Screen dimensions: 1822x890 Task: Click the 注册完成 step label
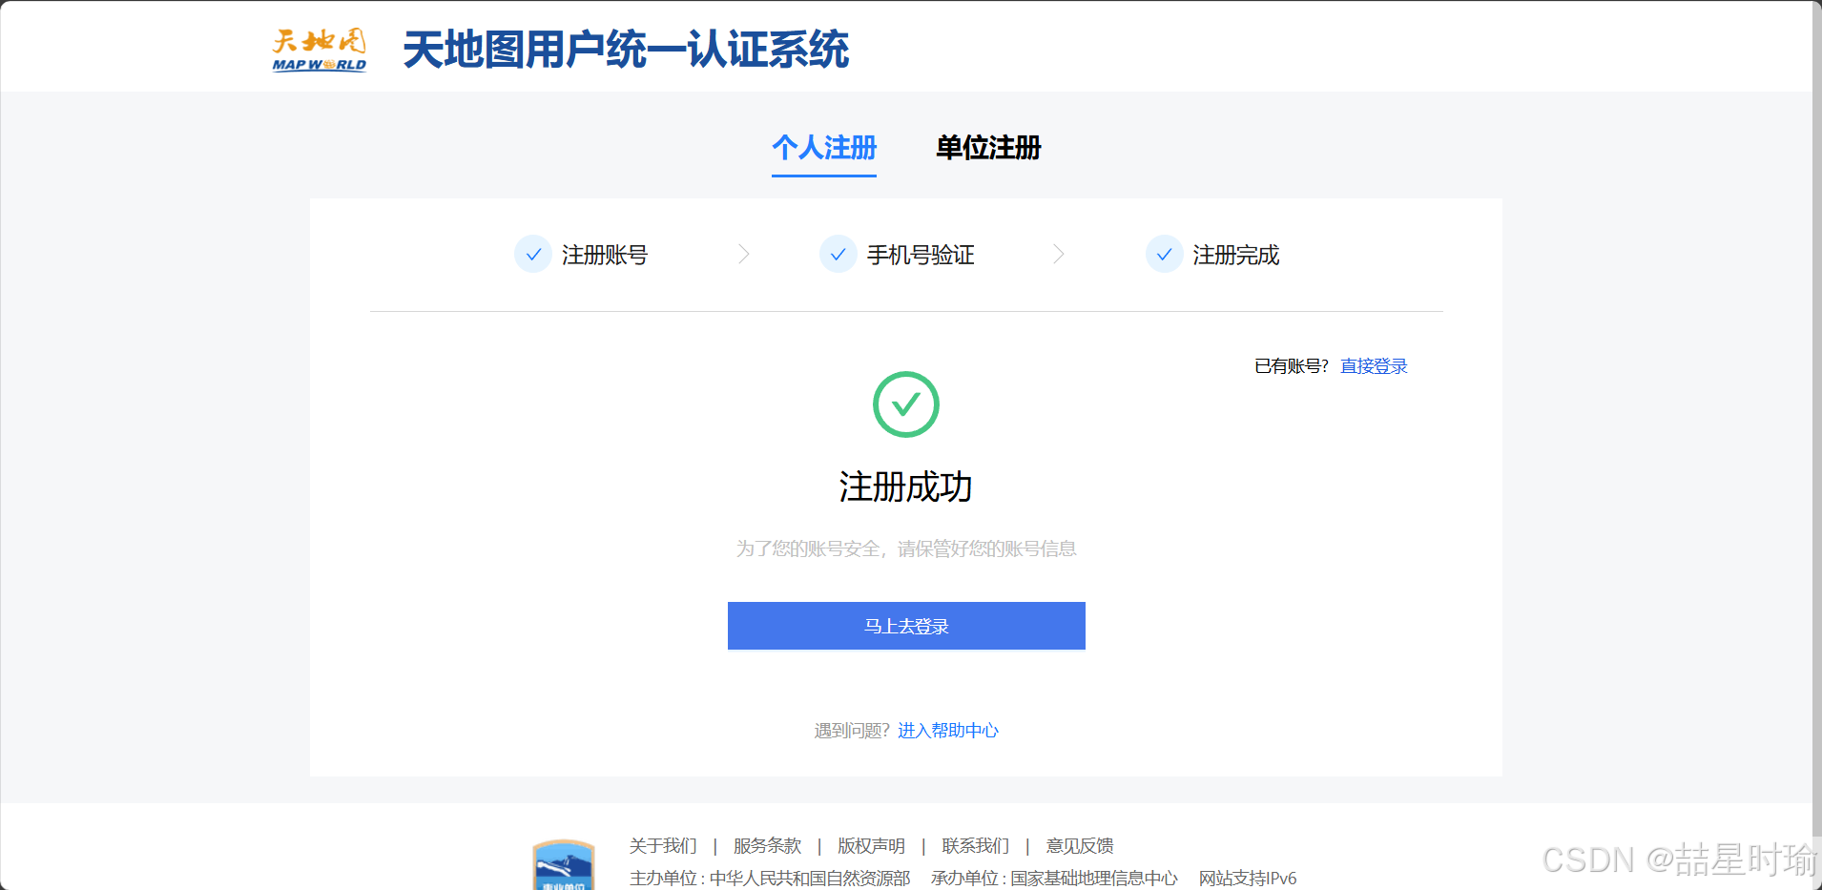coord(1235,255)
